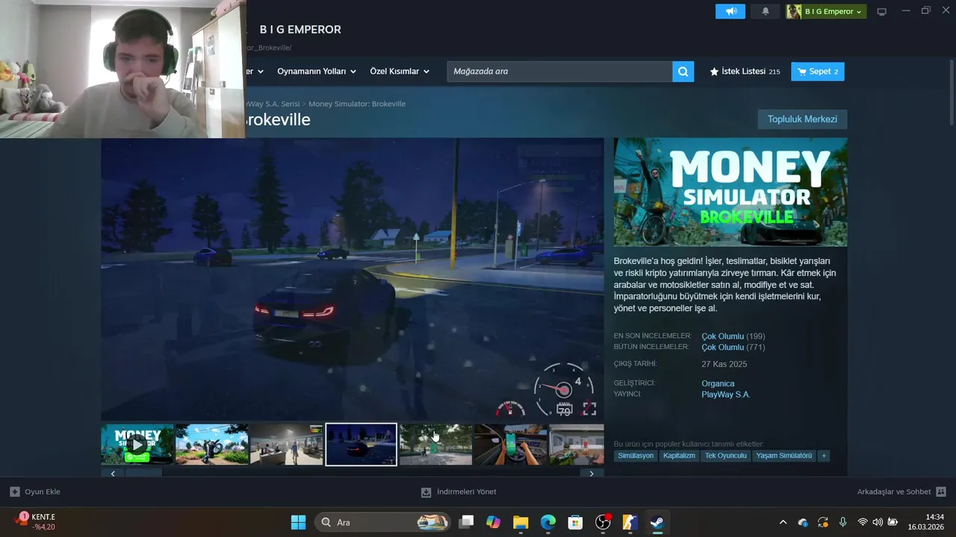Viewport: 956px width, 537px height.
Task: Click the thumbnail strip scroll handle
Action: 143,474
